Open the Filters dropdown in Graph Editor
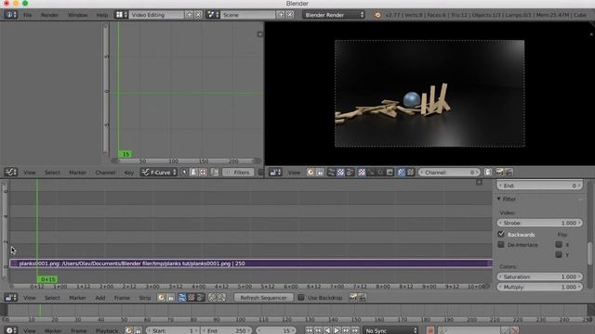 [238, 173]
